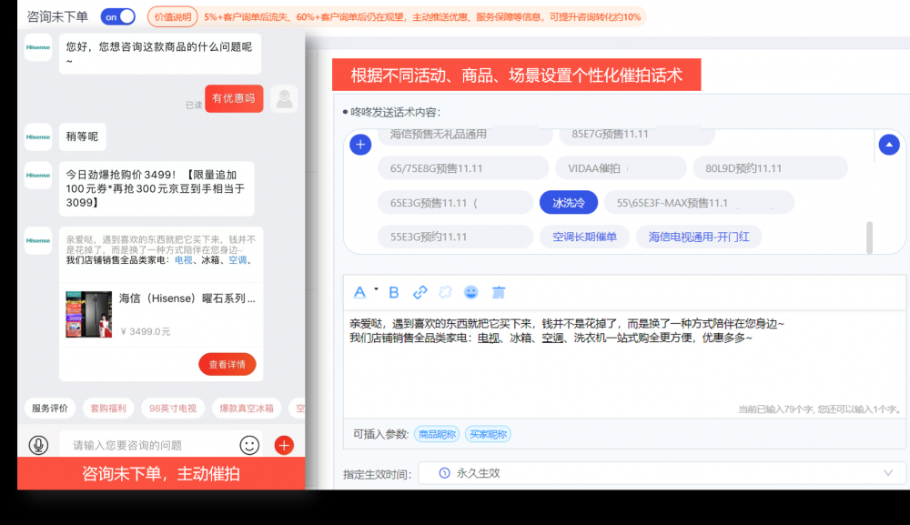The width and height of the screenshot is (910, 525).
Task: Click the red plus attachment icon
Action: (284, 445)
